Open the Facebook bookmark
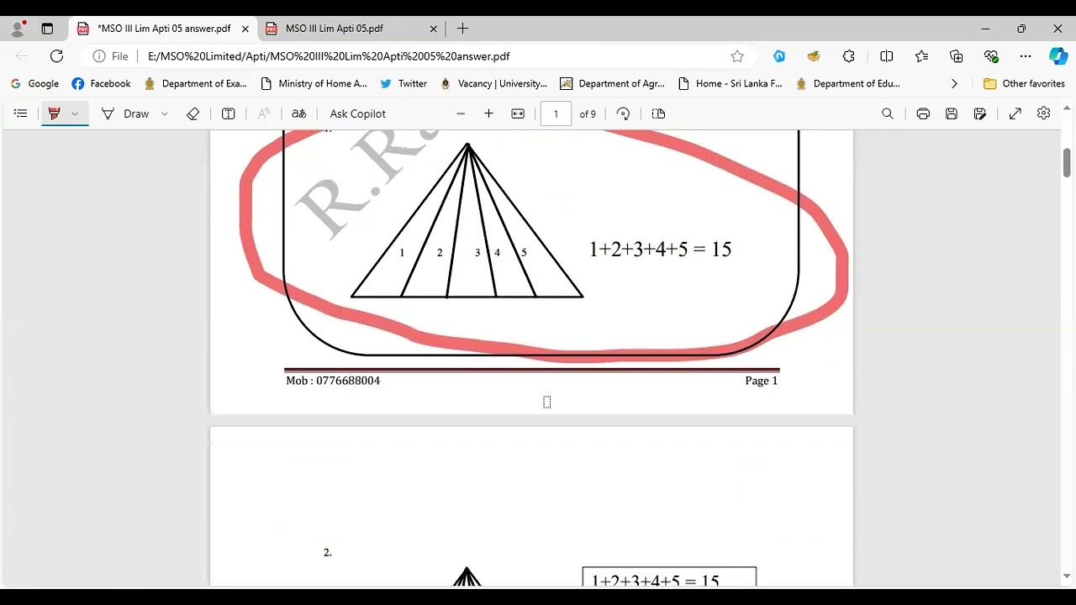The image size is (1076, 605). pyautogui.click(x=101, y=84)
